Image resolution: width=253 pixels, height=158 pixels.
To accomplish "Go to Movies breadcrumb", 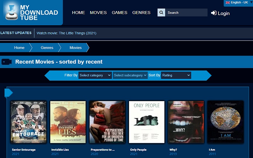I will [76, 48].
